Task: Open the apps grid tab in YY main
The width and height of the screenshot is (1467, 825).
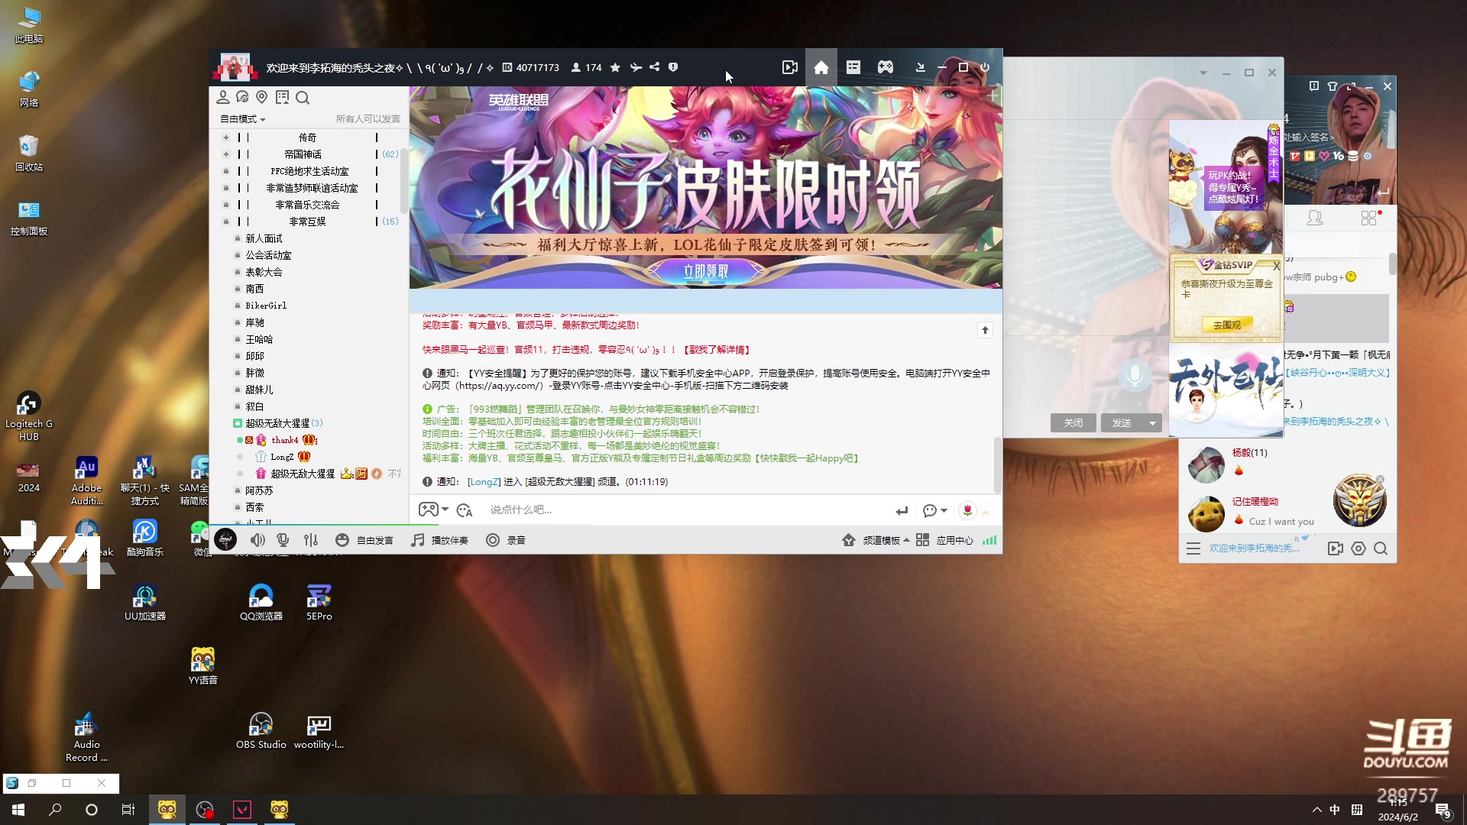Action: pyautogui.click(x=1368, y=218)
